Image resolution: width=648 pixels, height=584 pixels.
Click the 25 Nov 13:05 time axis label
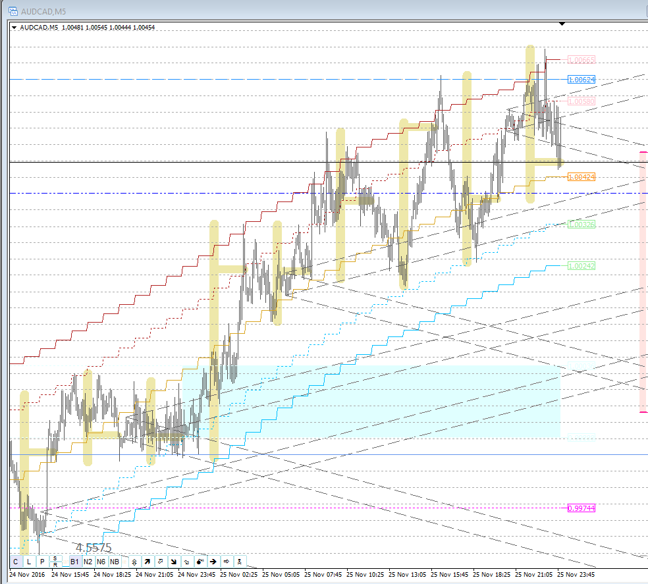click(407, 575)
